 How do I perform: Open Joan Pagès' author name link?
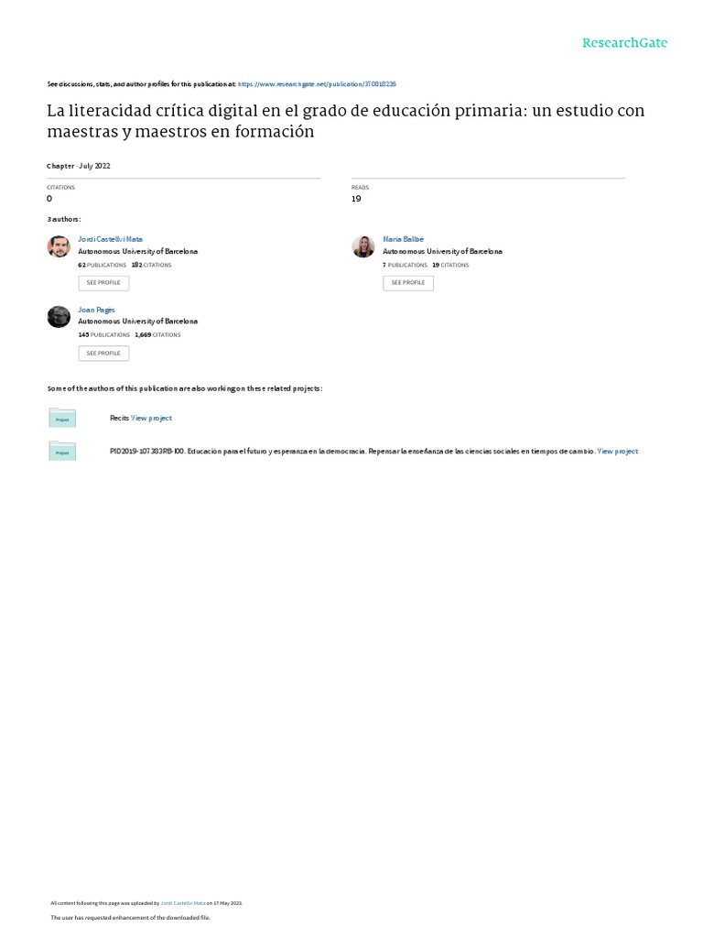pyautogui.click(x=96, y=310)
